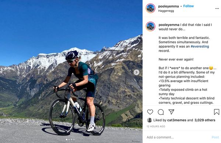Focus the Add a comment field
The image size is (221, 143).
(178, 137)
